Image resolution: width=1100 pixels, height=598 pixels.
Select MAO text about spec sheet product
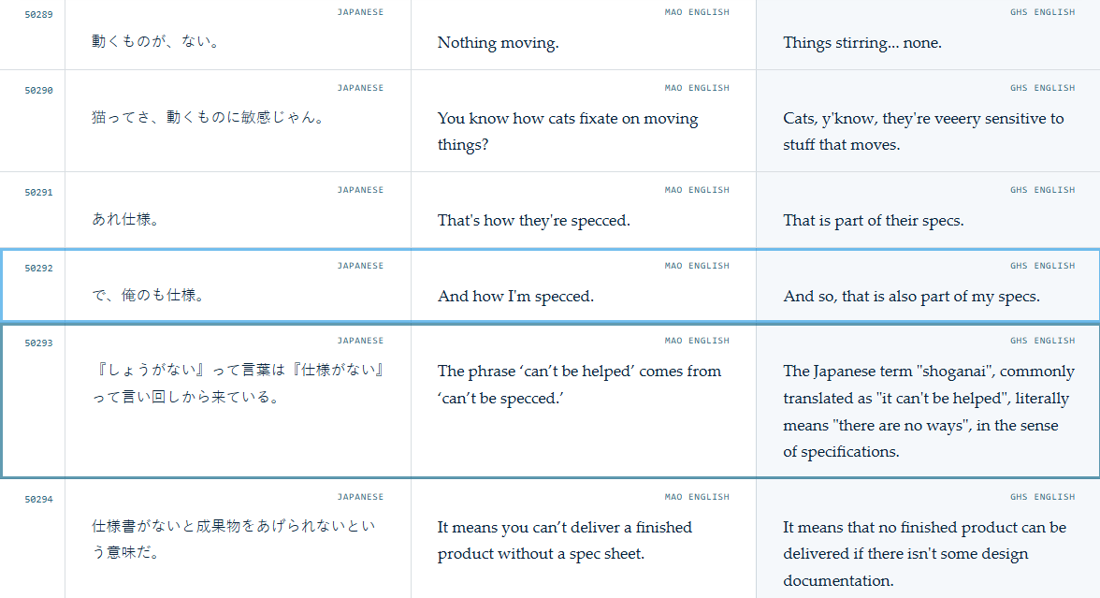pos(565,541)
